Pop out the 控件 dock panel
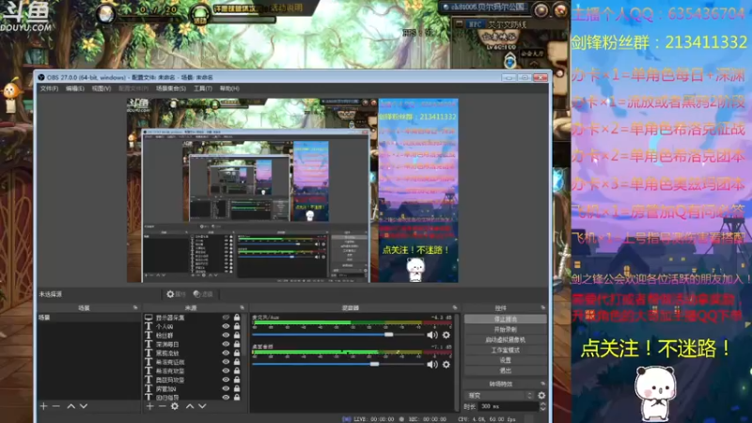Image resolution: width=752 pixels, height=423 pixels. point(543,307)
